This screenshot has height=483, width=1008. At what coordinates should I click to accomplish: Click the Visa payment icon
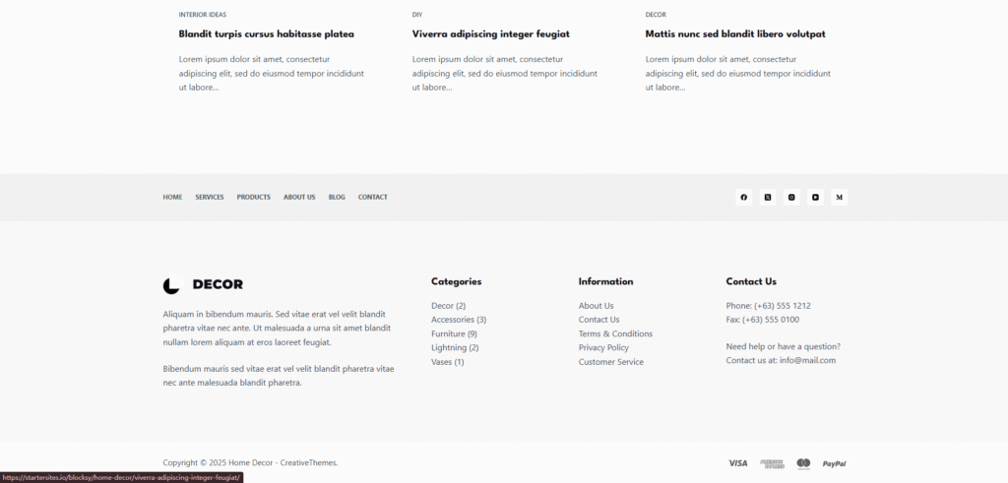point(737,463)
